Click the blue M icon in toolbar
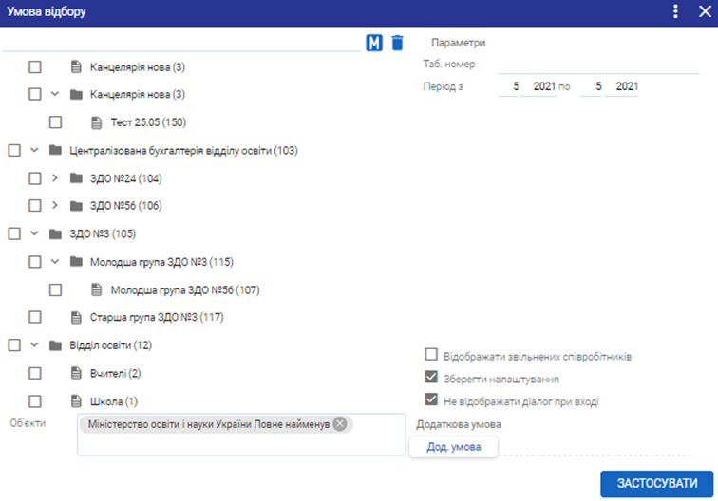This screenshot has width=718, height=501. 374,43
